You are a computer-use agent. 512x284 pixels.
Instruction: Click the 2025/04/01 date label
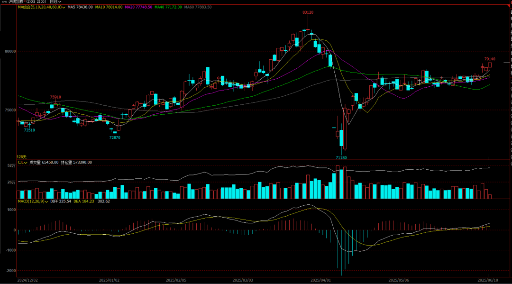[320, 280]
